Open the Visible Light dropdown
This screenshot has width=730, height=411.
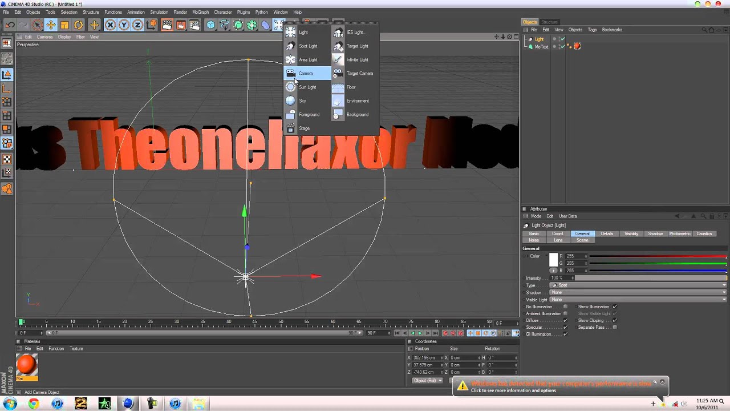(x=639, y=299)
